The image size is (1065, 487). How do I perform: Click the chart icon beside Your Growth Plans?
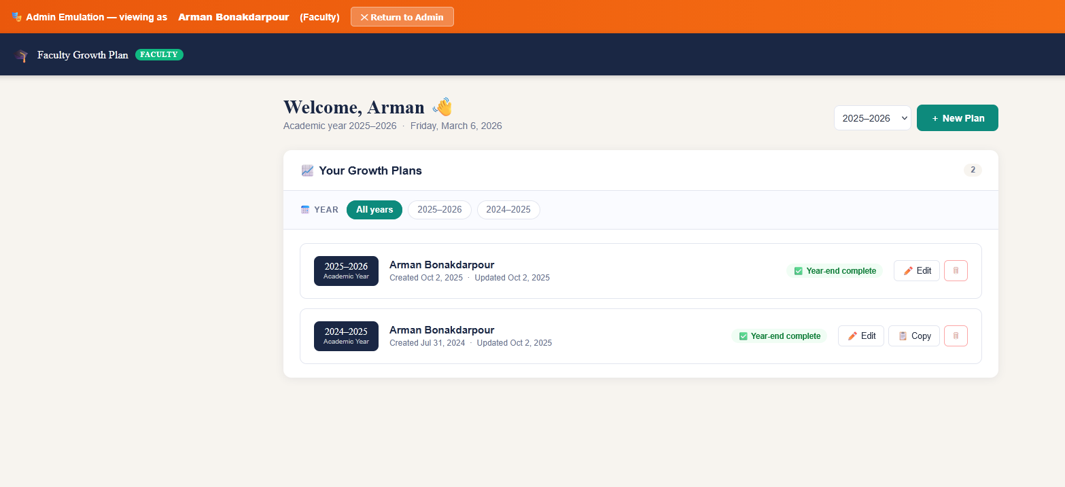click(307, 170)
